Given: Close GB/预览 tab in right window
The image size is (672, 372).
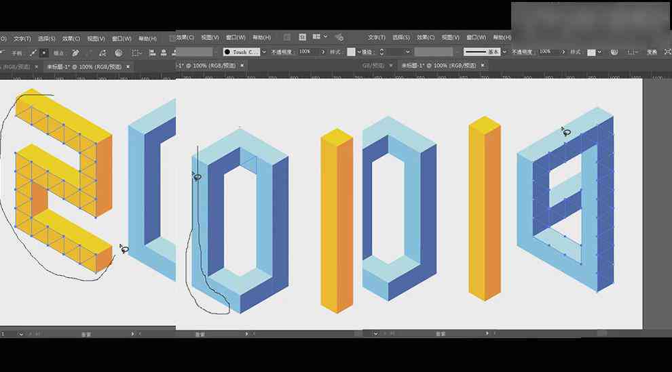Looking at the screenshot, I should click(390, 66).
